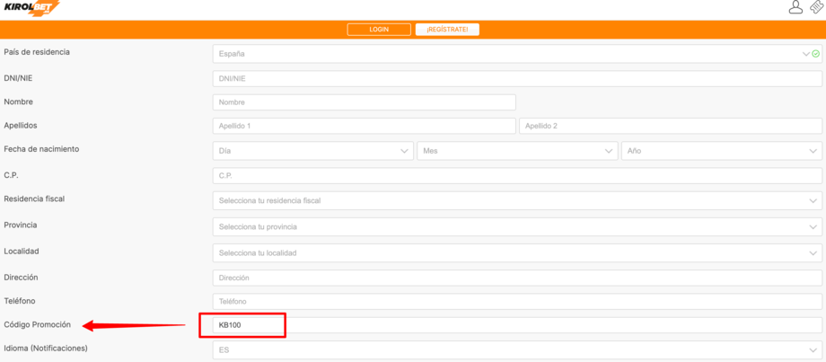
Task: Expand the Mes birth date dropdown
Action: 517,151
